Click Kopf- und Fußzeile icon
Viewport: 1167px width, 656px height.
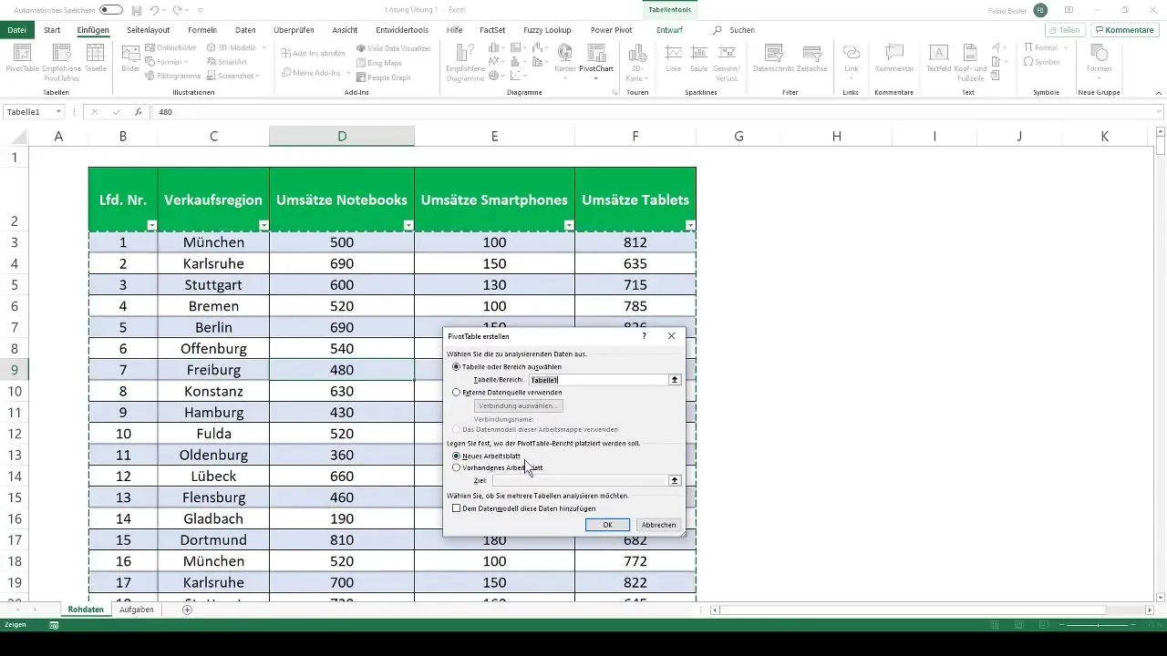point(969,62)
